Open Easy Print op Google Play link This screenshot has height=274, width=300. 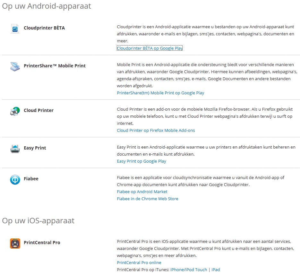point(141,161)
